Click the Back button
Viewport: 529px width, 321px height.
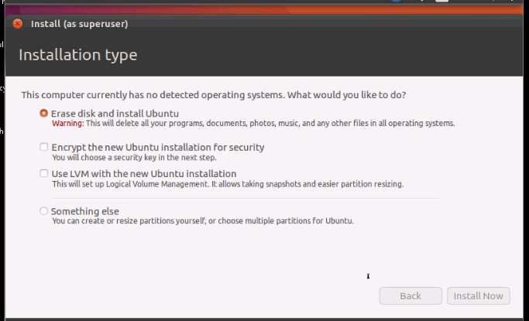(x=410, y=295)
